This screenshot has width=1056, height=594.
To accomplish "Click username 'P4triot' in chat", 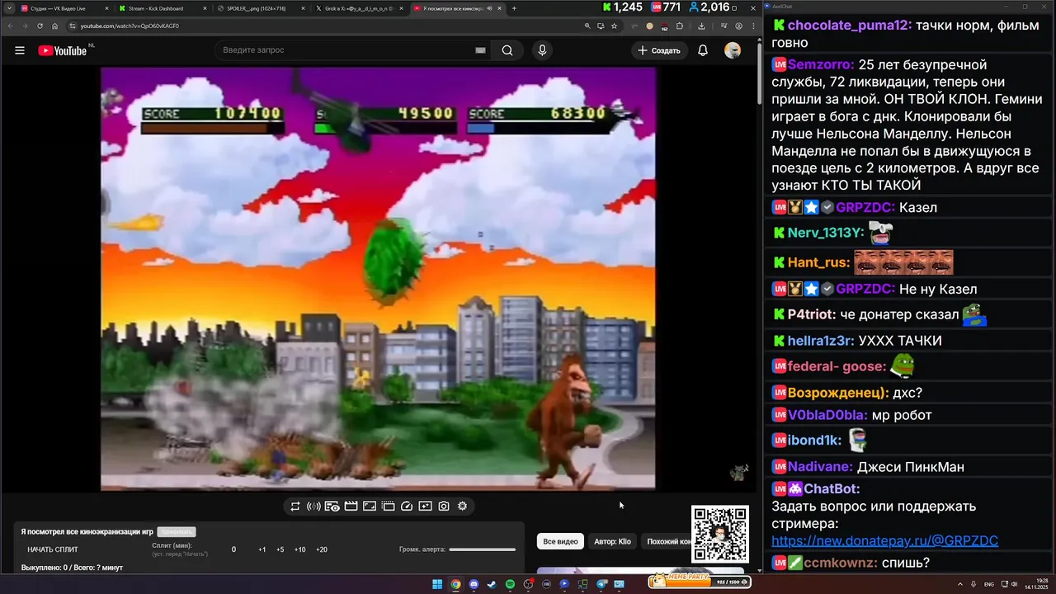I will 812,314.
